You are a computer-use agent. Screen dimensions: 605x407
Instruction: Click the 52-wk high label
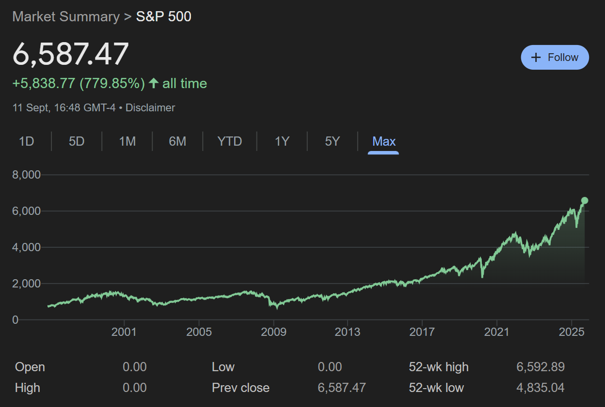(439, 367)
